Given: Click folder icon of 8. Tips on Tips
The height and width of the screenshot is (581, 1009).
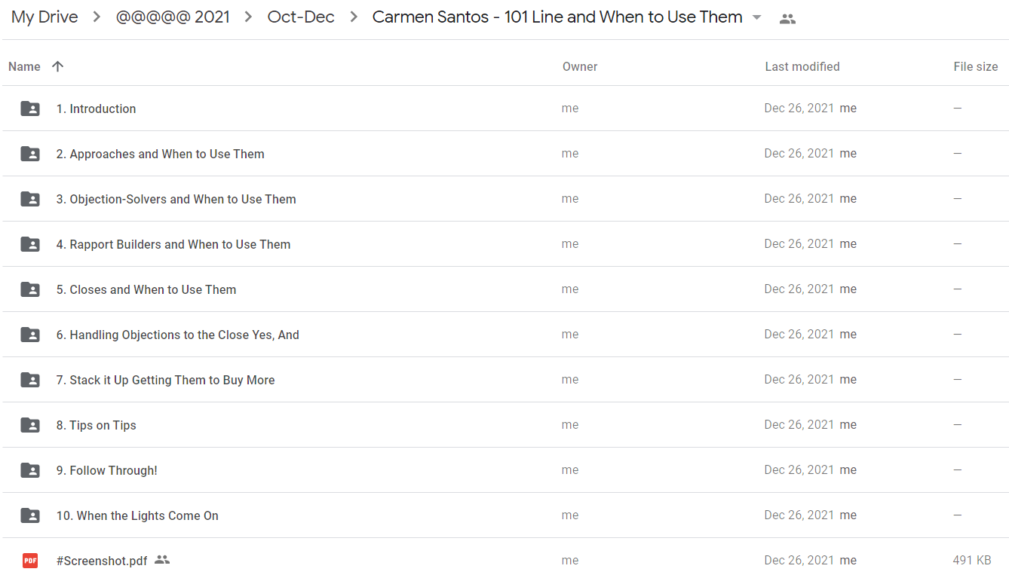Looking at the screenshot, I should point(30,425).
